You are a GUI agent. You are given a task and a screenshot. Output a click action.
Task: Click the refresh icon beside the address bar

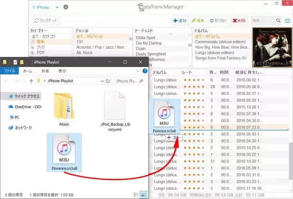[108, 81]
